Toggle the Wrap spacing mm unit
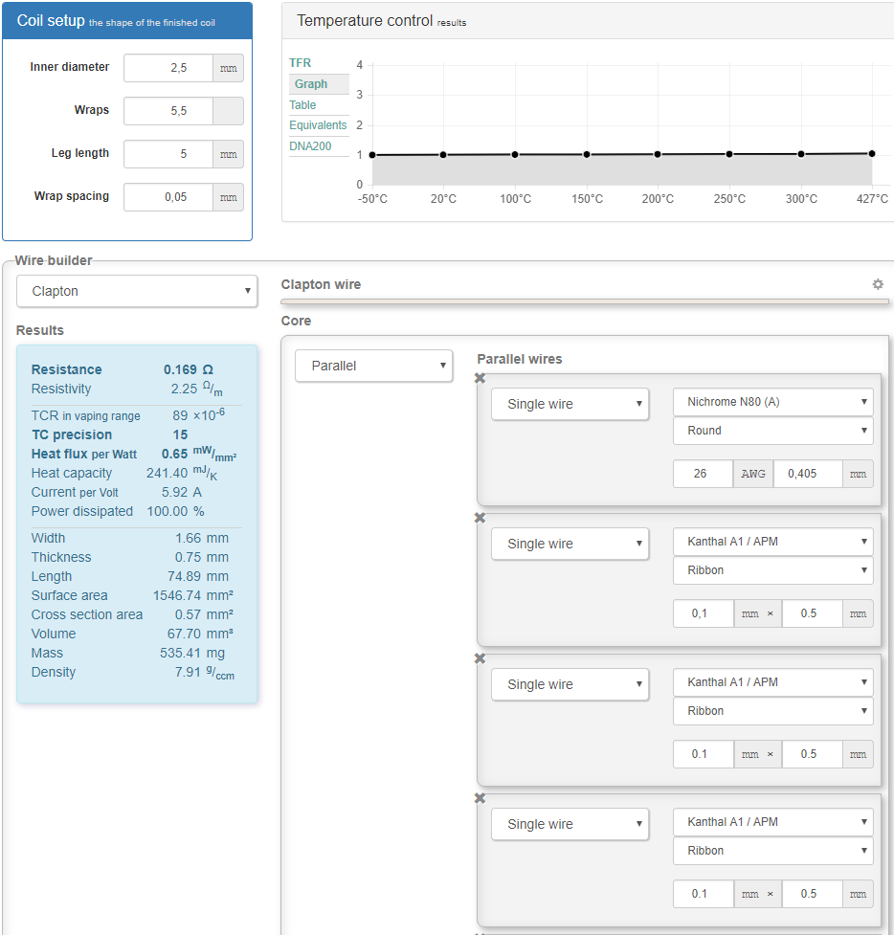The width and height of the screenshot is (894, 935). [228, 197]
